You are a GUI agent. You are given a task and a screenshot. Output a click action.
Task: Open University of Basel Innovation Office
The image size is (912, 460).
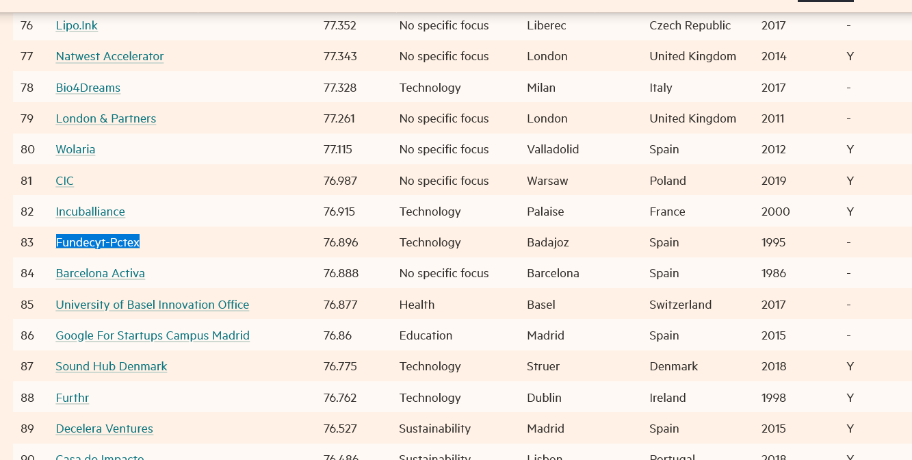click(152, 305)
